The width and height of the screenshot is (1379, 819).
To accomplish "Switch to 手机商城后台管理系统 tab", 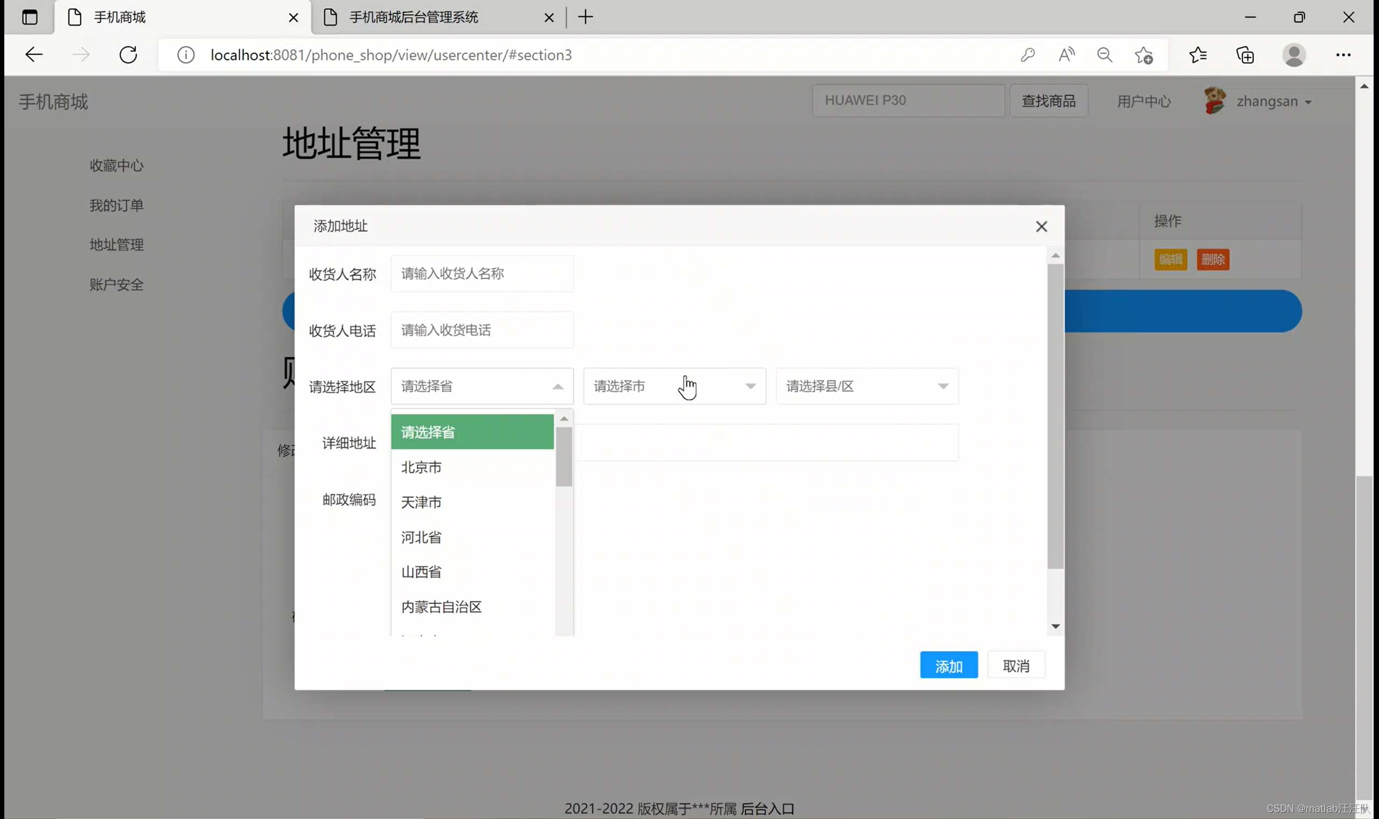I will [x=414, y=18].
